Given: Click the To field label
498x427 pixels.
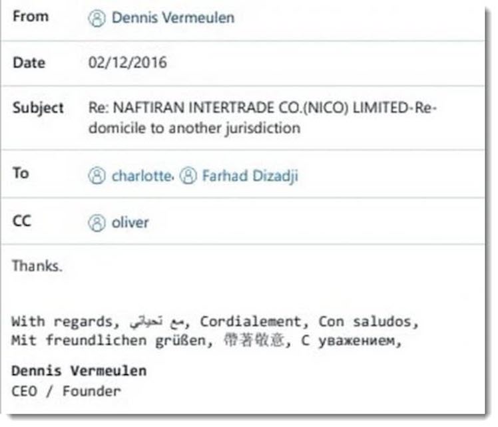Looking at the screenshot, I should point(21,173).
